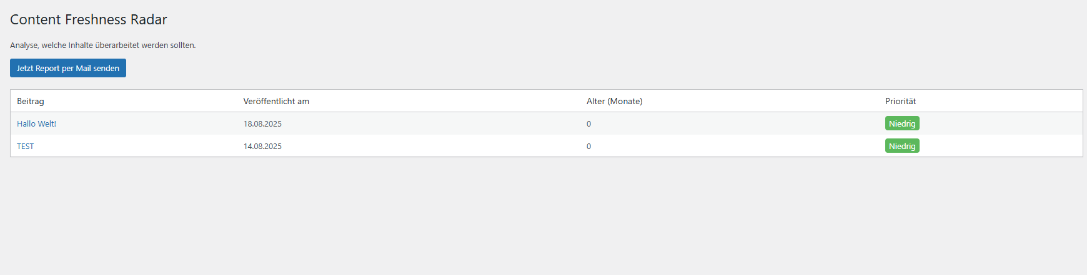Click the Analyse description text
The width and height of the screenshot is (1087, 275).
coord(103,45)
